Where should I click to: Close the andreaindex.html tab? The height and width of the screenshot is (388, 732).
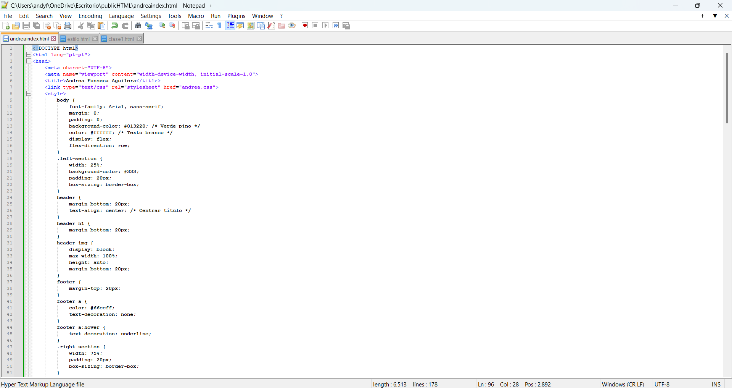[54, 39]
